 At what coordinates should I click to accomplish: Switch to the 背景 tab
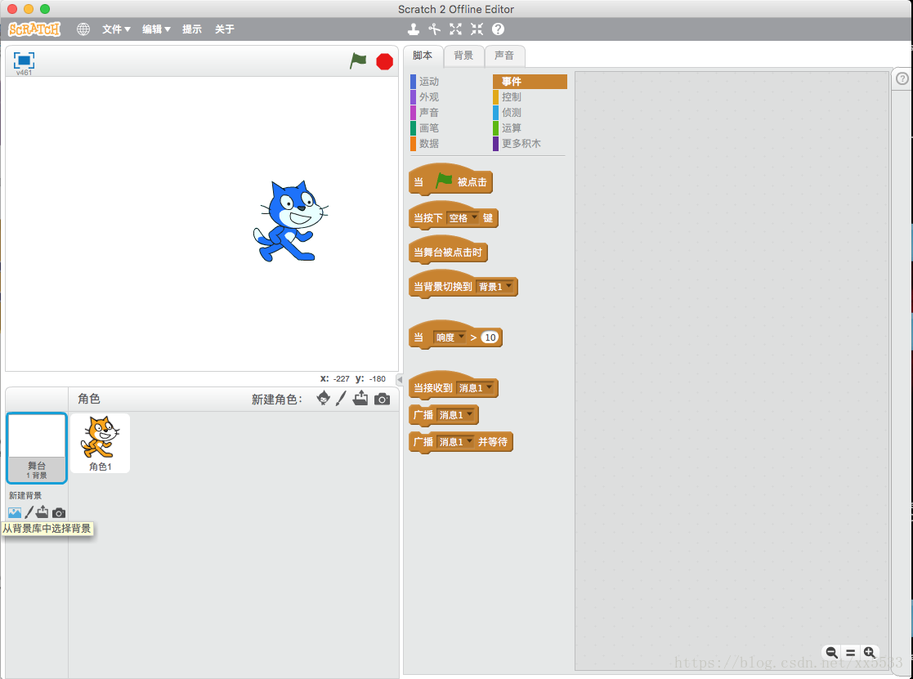click(463, 56)
